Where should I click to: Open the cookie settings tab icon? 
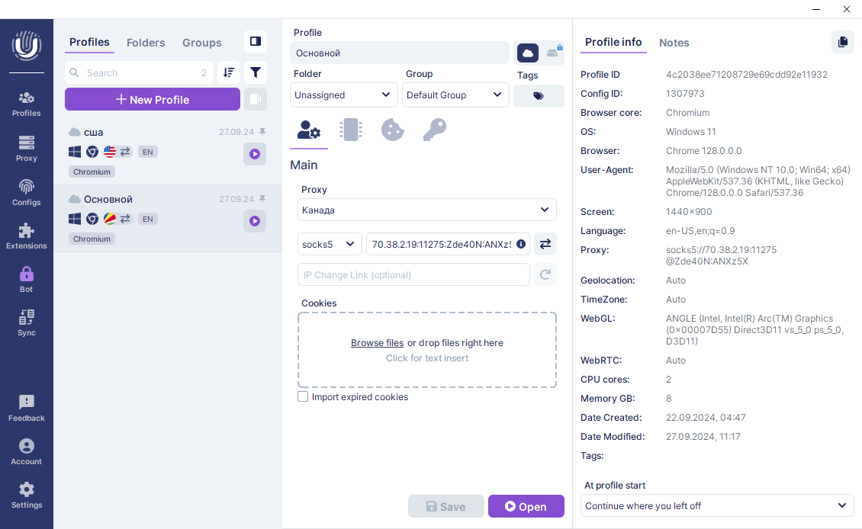[x=392, y=130]
